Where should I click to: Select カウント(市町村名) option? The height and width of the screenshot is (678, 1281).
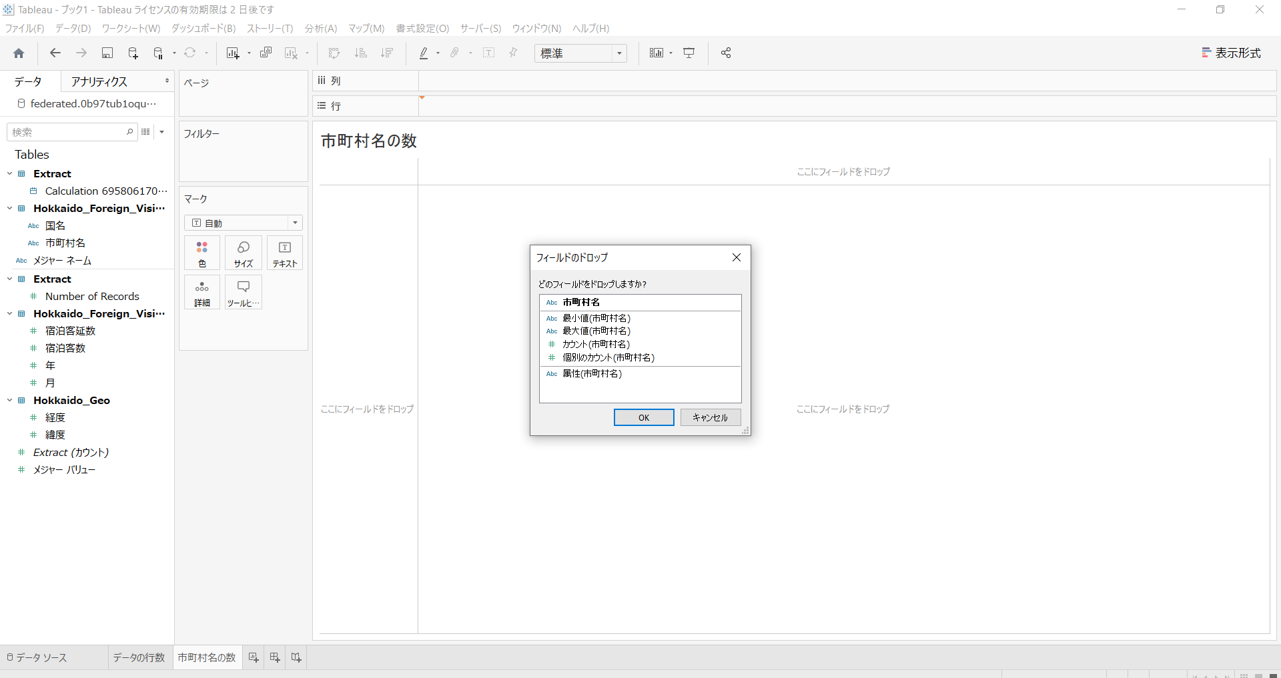[640, 344]
